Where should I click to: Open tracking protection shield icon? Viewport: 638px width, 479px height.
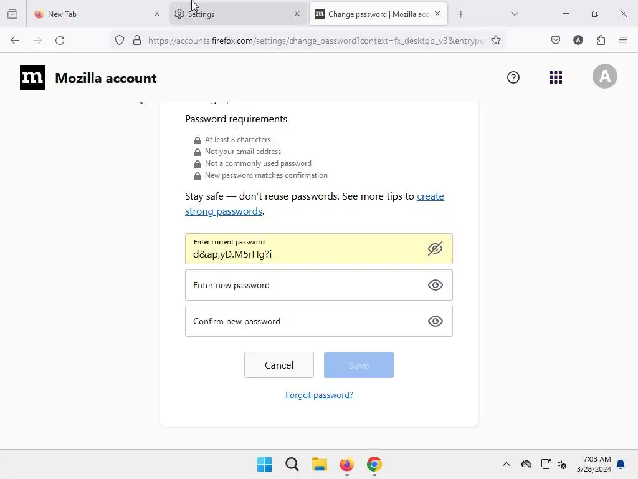pyautogui.click(x=119, y=40)
